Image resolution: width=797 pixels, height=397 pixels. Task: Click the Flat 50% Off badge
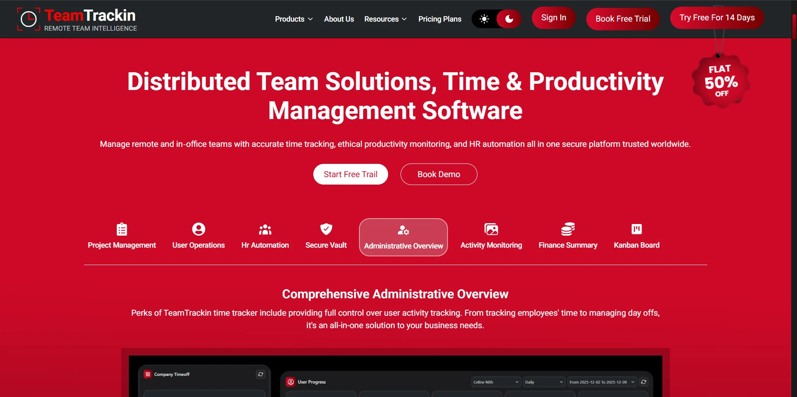click(721, 81)
